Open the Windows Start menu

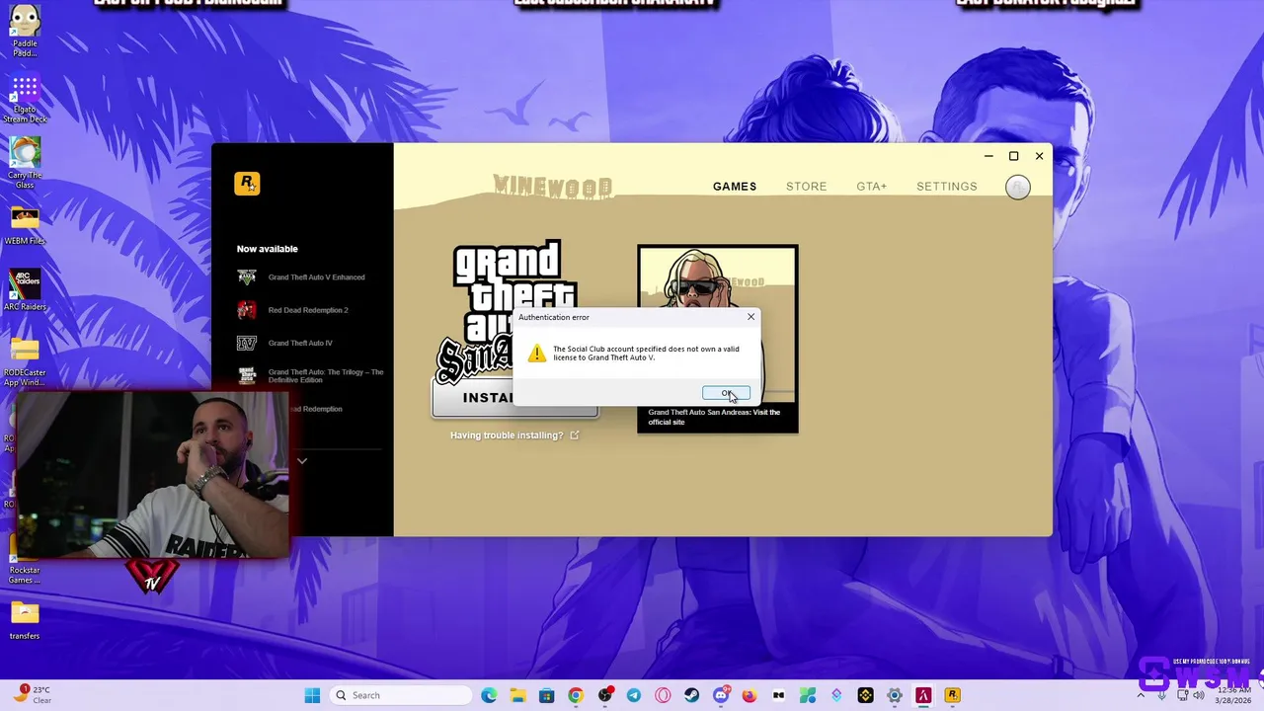click(x=312, y=695)
